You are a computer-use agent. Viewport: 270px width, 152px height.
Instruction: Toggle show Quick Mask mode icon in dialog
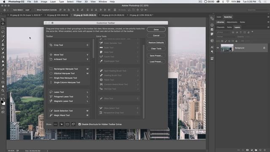click(x=67, y=124)
